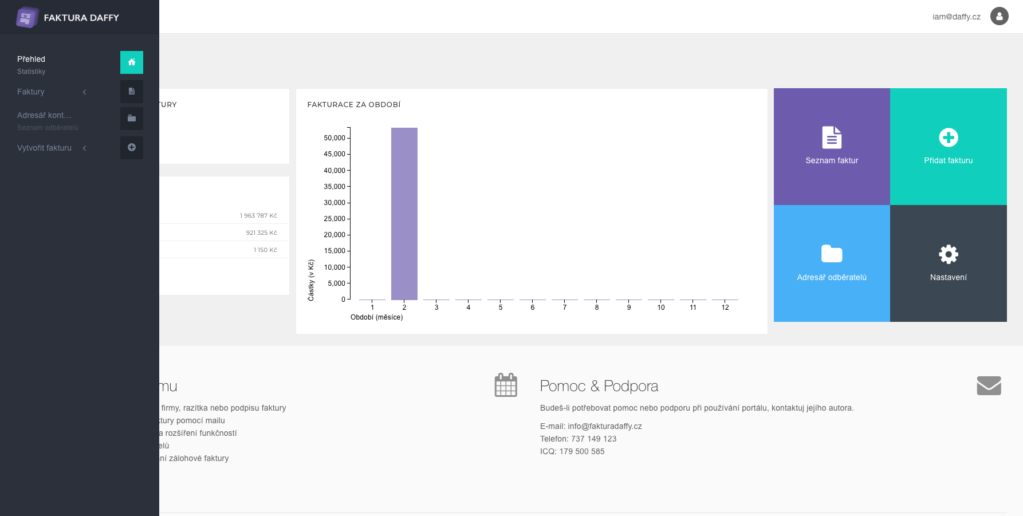Open the Přidat fakturu teal tile
1023x516 pixels.
coord(948,147)
